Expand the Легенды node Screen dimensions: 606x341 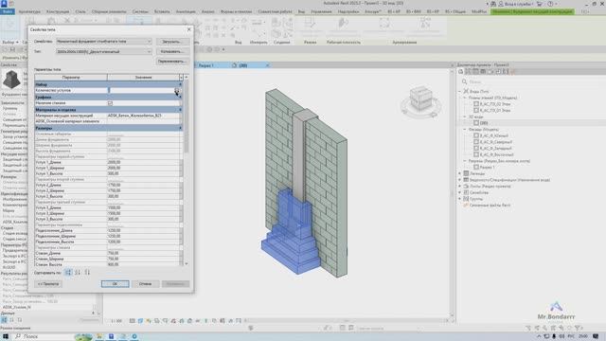click(460, 173)
